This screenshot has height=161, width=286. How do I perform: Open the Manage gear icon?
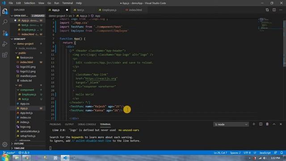[5, 144]
